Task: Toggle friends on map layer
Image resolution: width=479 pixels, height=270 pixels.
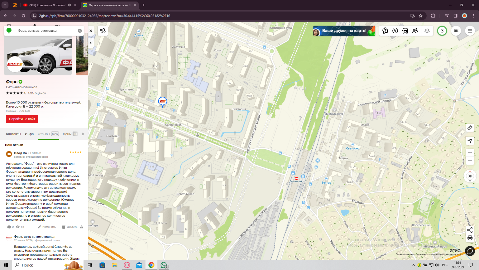Action: click(x=415, y=31)
